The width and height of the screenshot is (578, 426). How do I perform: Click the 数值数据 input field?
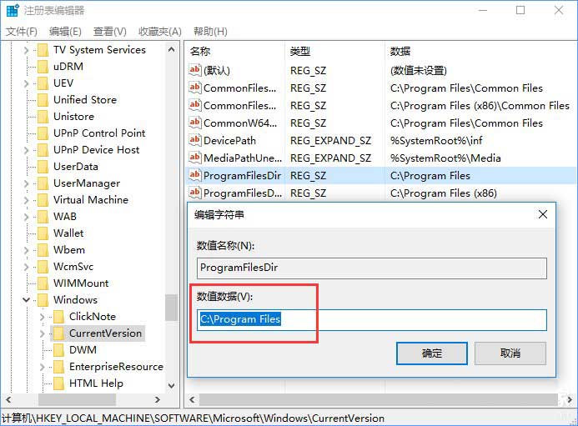click(x=371, y=320)
